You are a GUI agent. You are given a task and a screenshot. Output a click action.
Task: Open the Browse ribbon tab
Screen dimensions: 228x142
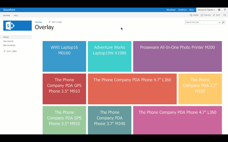(x=7, y=15)
